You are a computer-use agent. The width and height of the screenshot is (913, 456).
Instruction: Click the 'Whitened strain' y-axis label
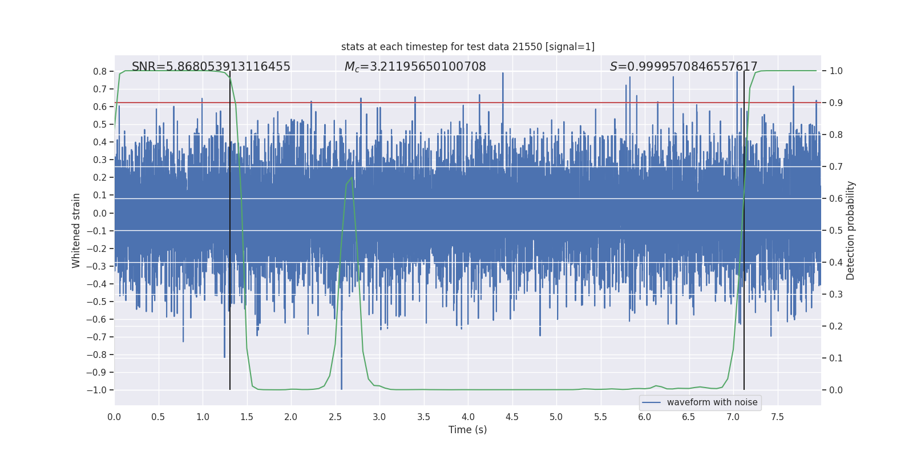(x=76, y=230)
